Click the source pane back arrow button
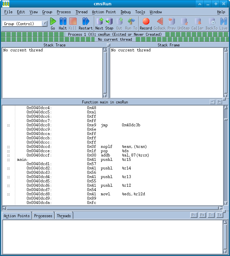The width and height of the screenshot is (230, 256). [x=212, y=102]
